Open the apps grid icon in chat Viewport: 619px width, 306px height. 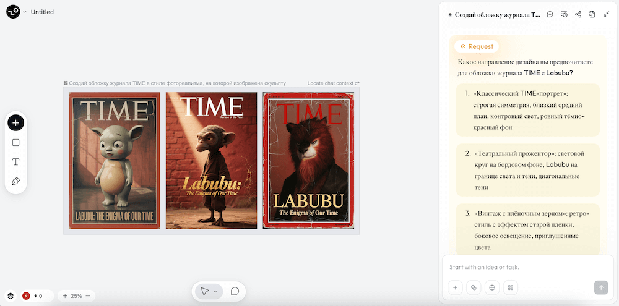tap(511, 287)
